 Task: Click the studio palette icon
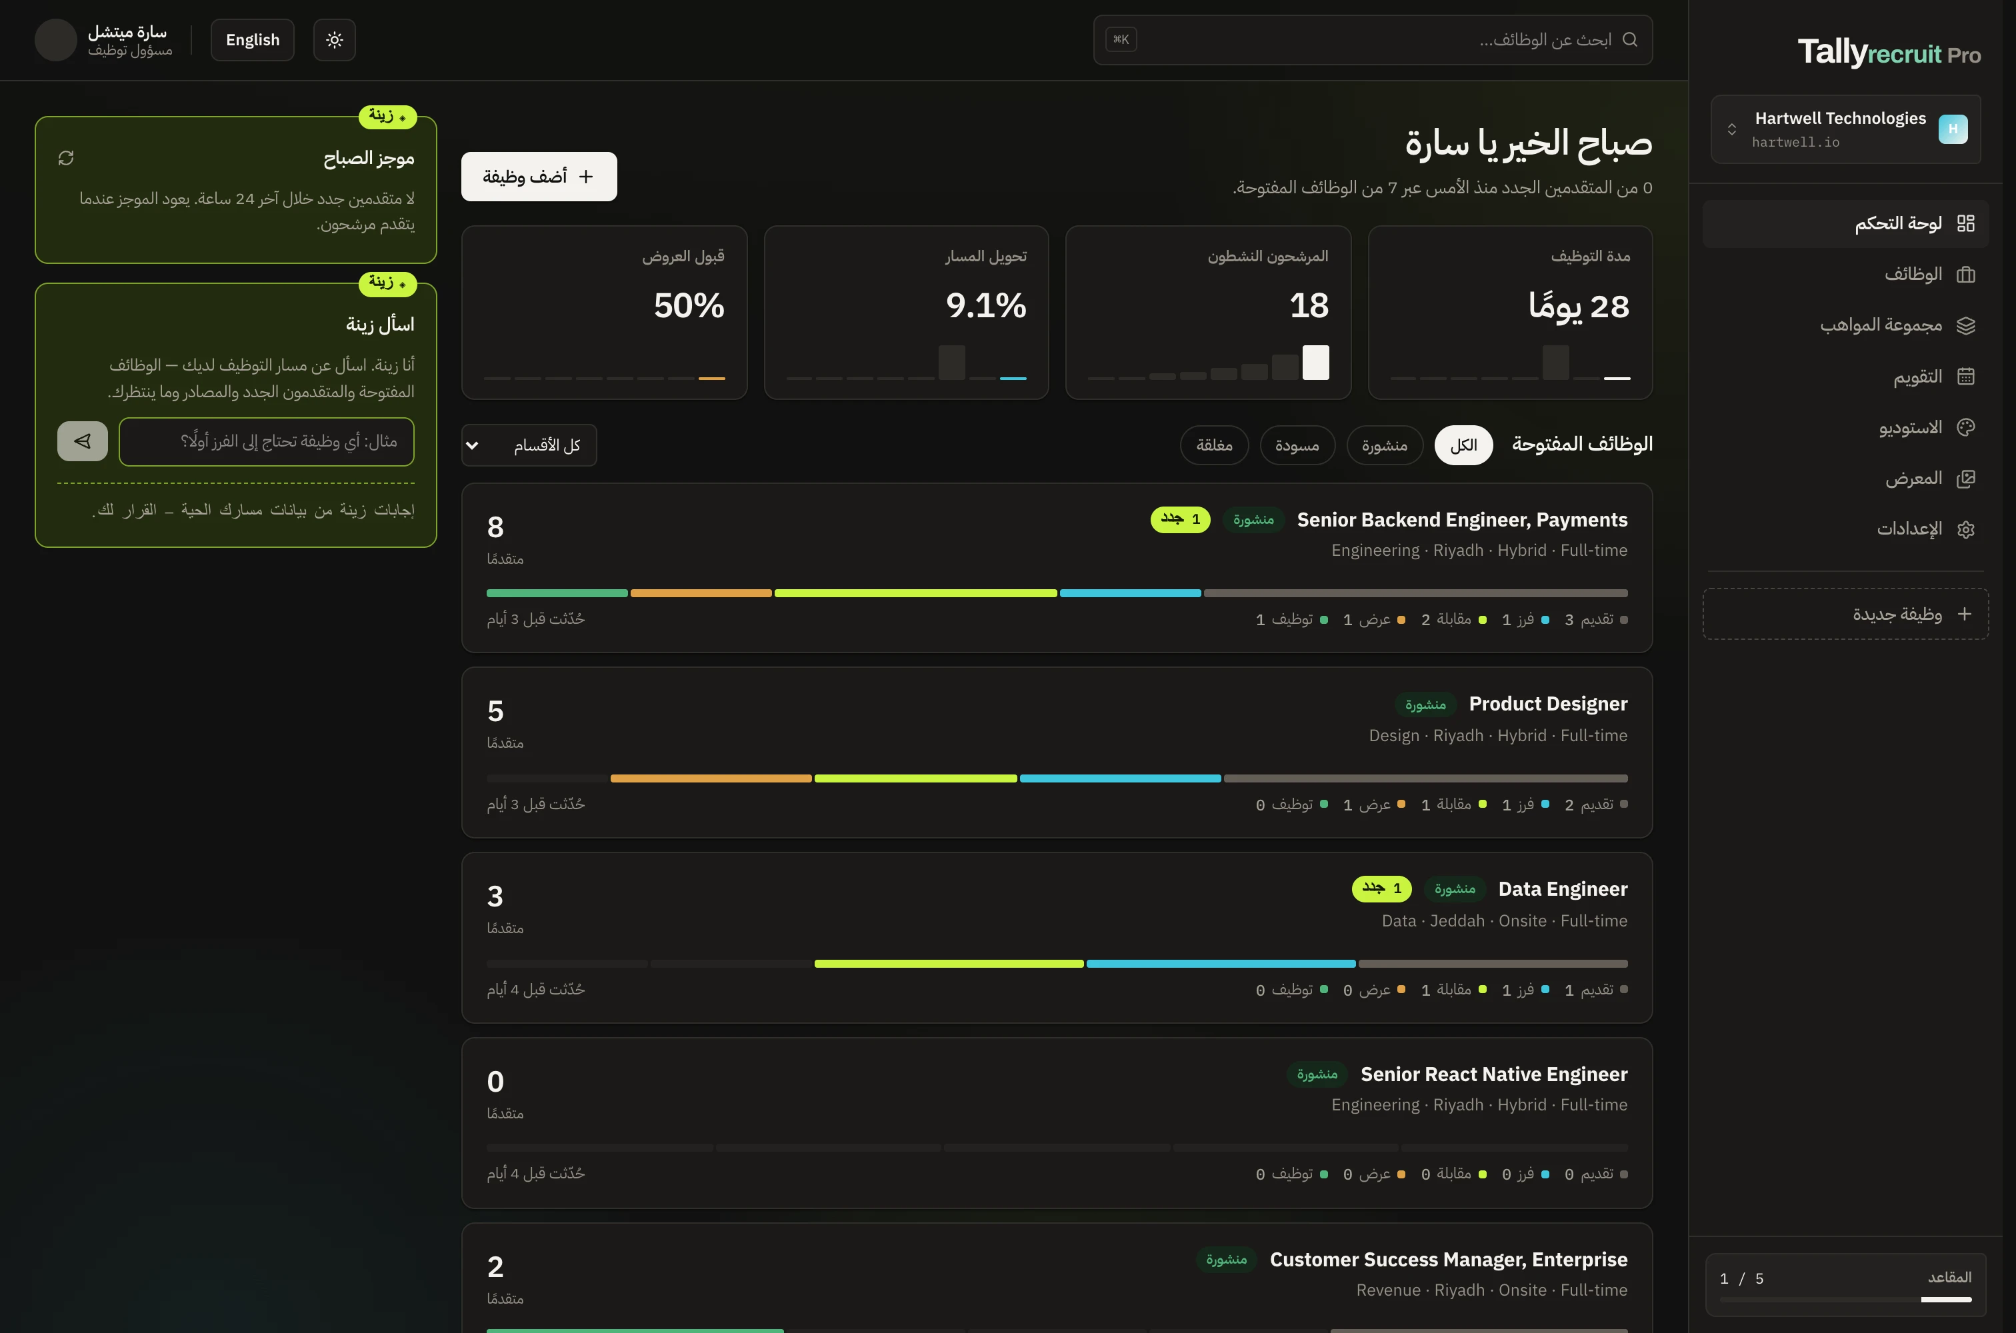click(x=1965, y=427)
